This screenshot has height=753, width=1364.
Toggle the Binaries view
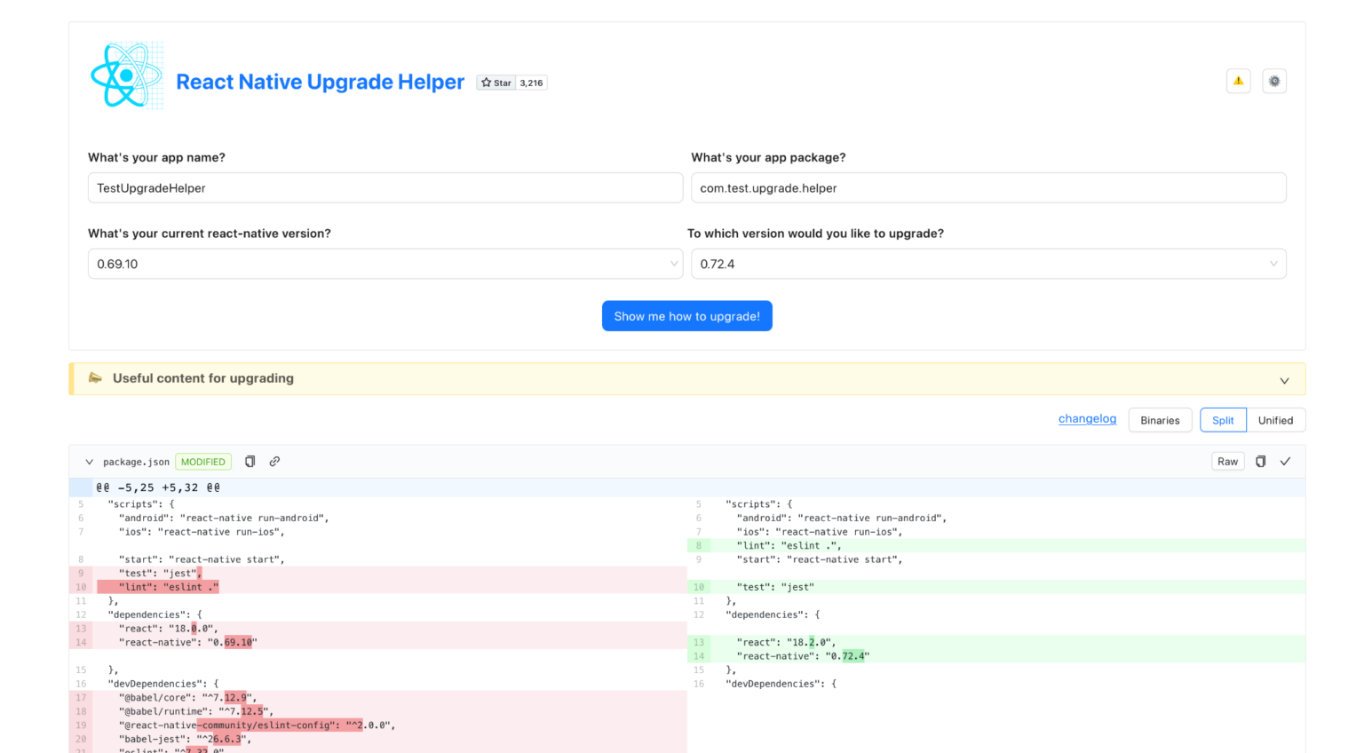coord(1160,419)
